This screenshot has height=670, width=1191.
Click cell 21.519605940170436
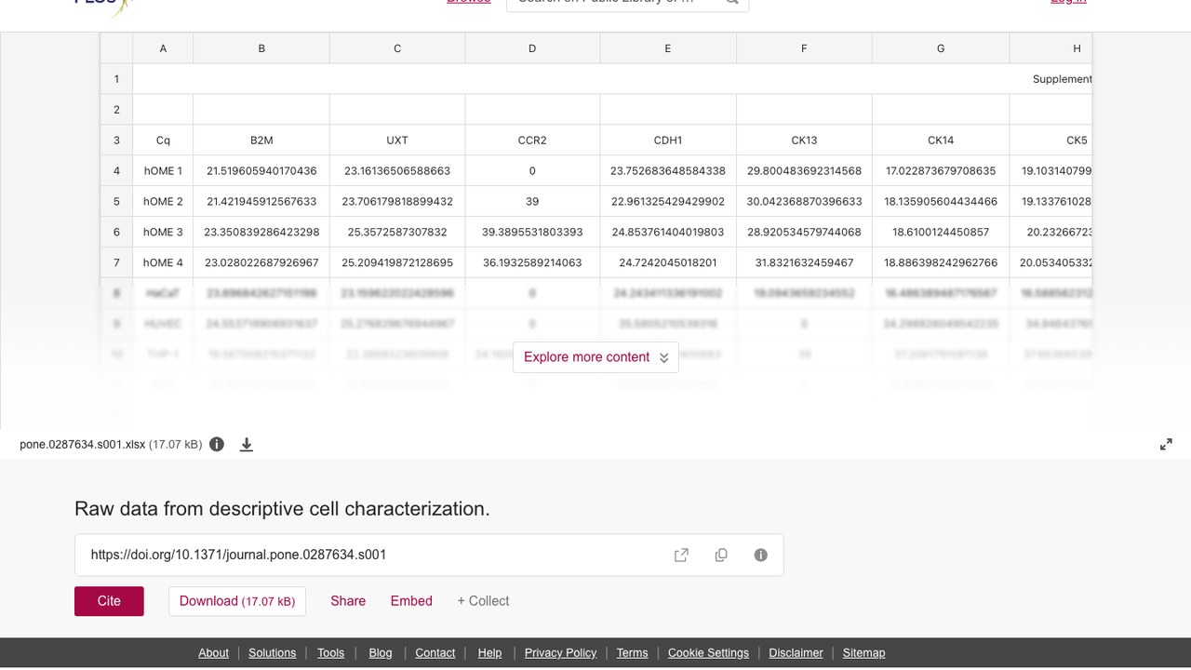[261, 171]
